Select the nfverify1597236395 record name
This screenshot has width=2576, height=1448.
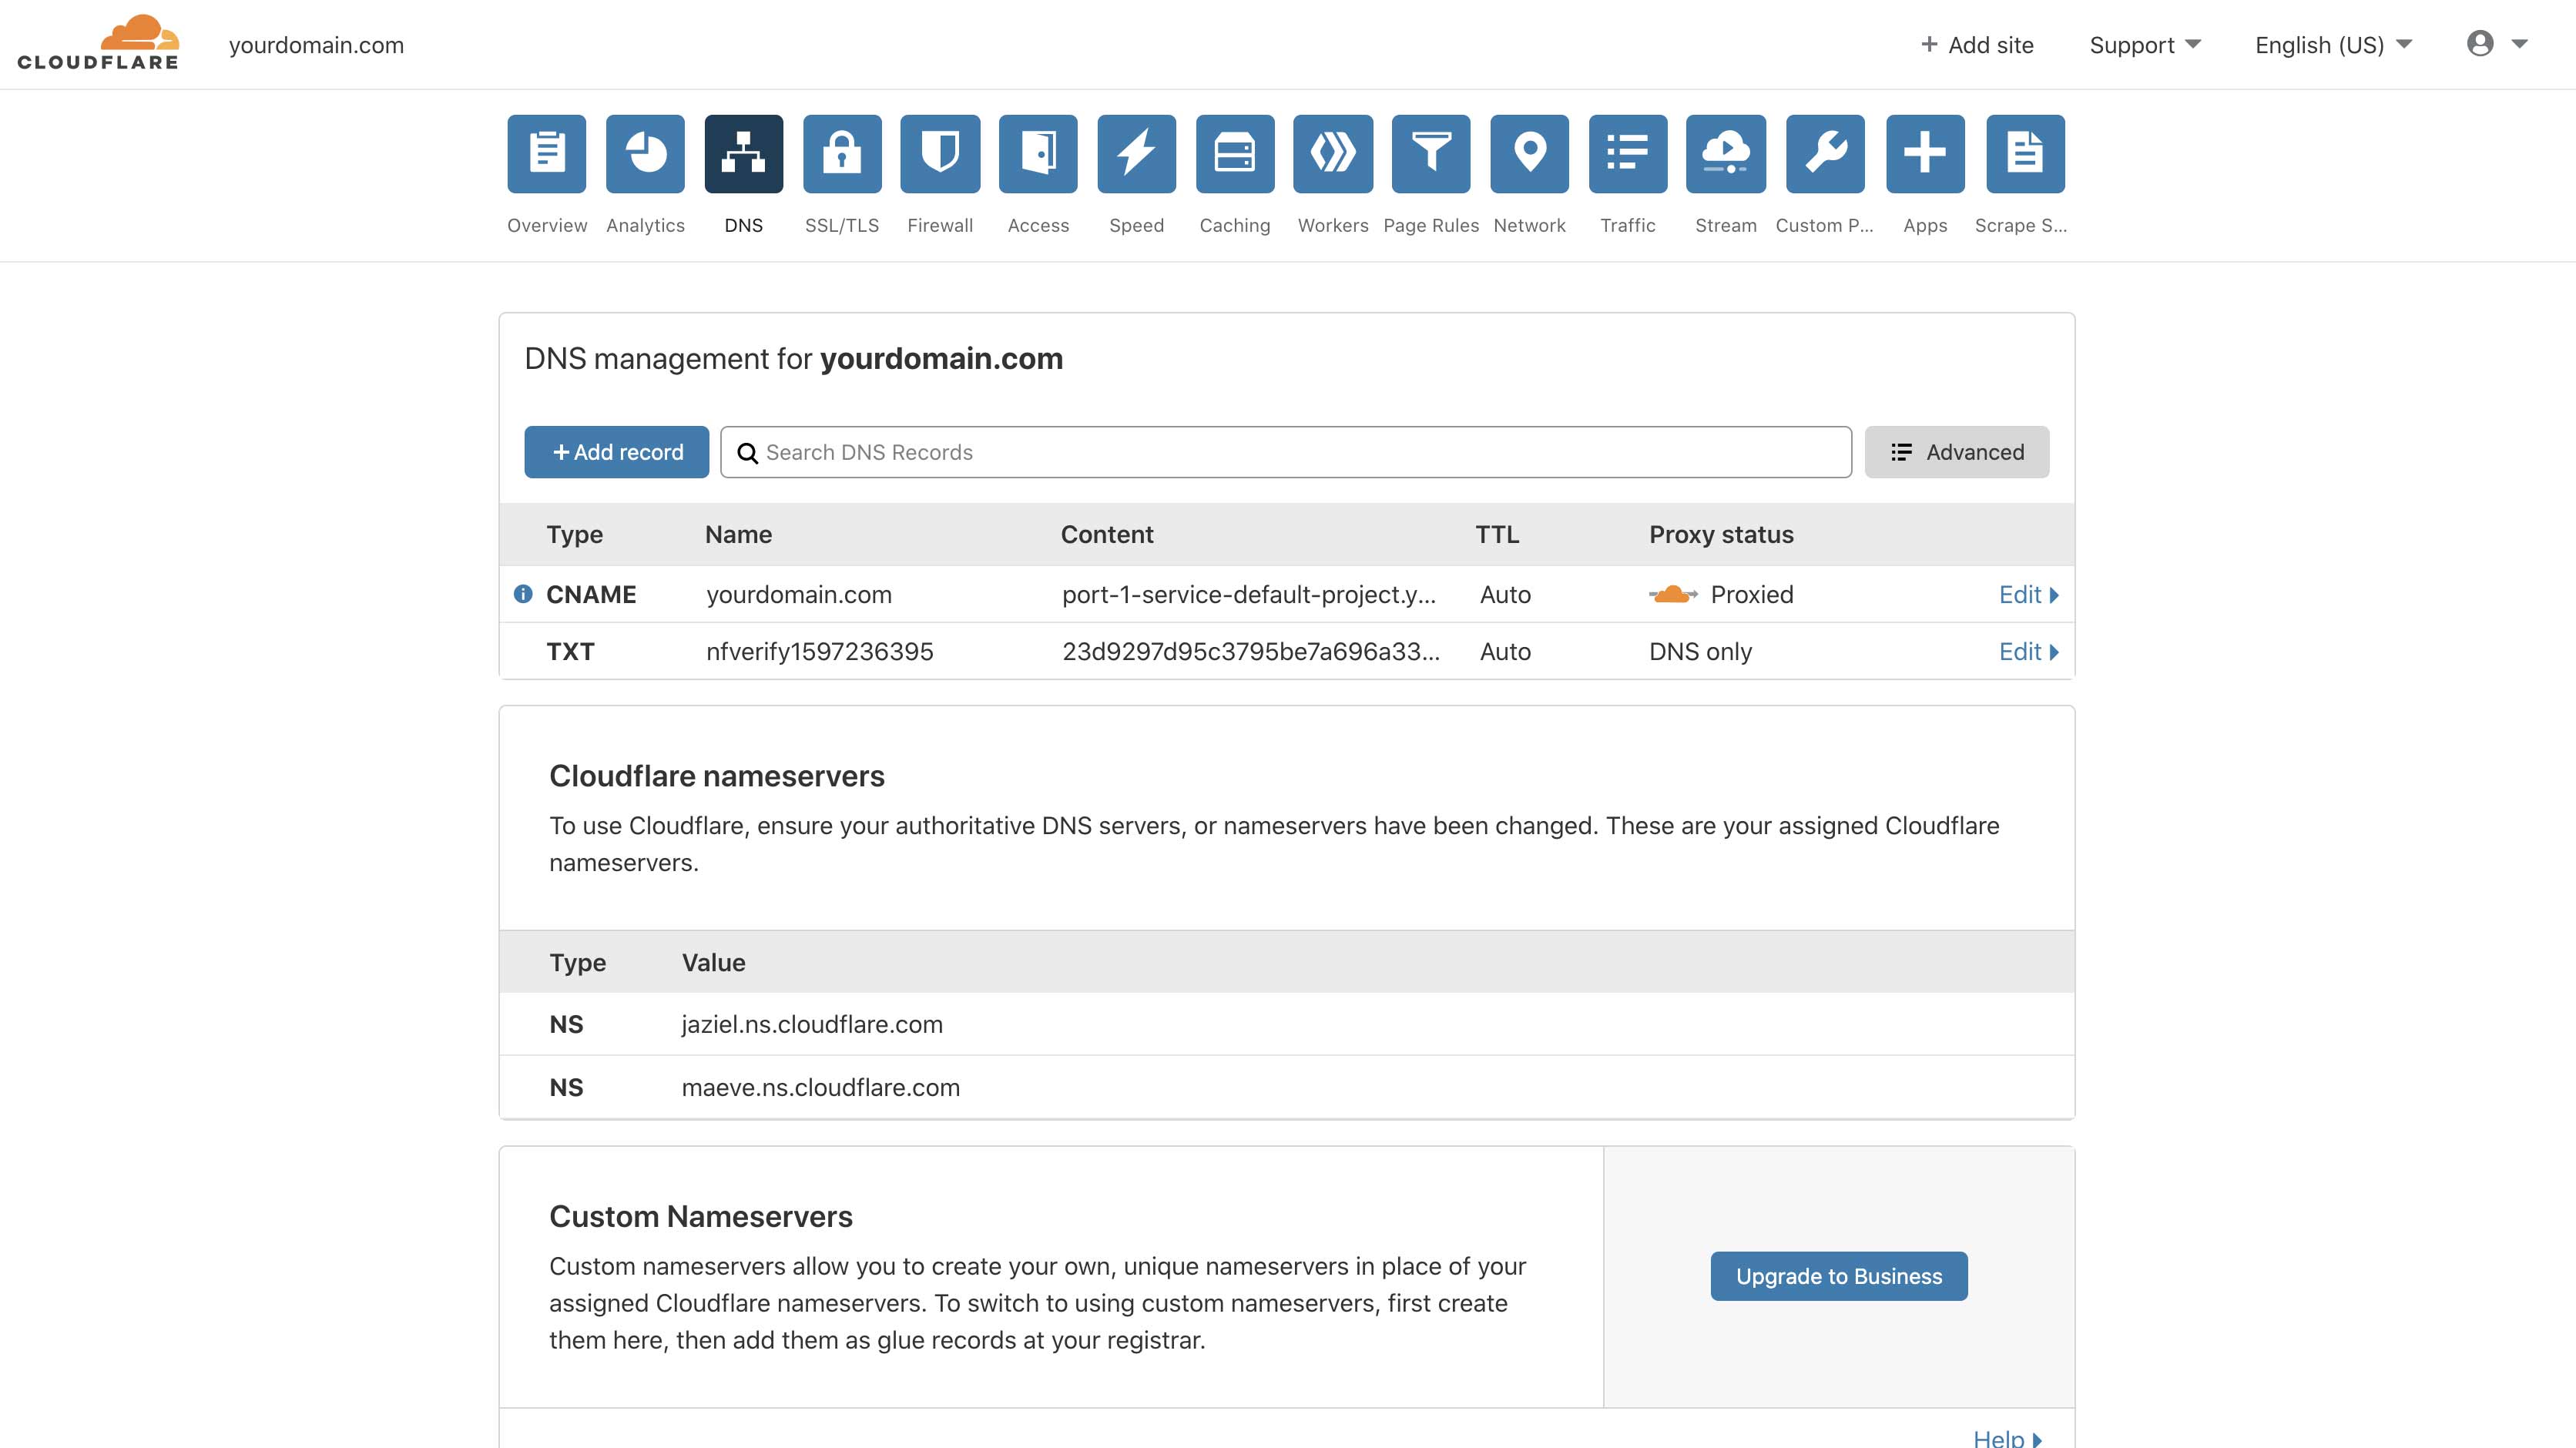coord(820,652)
